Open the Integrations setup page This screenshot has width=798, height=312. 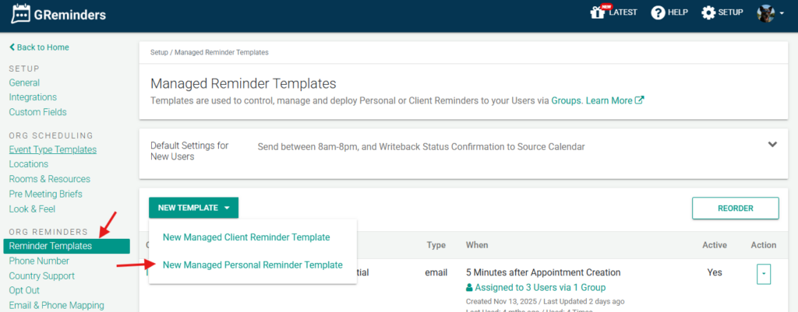pyautogui.click(x=33, y=97)
